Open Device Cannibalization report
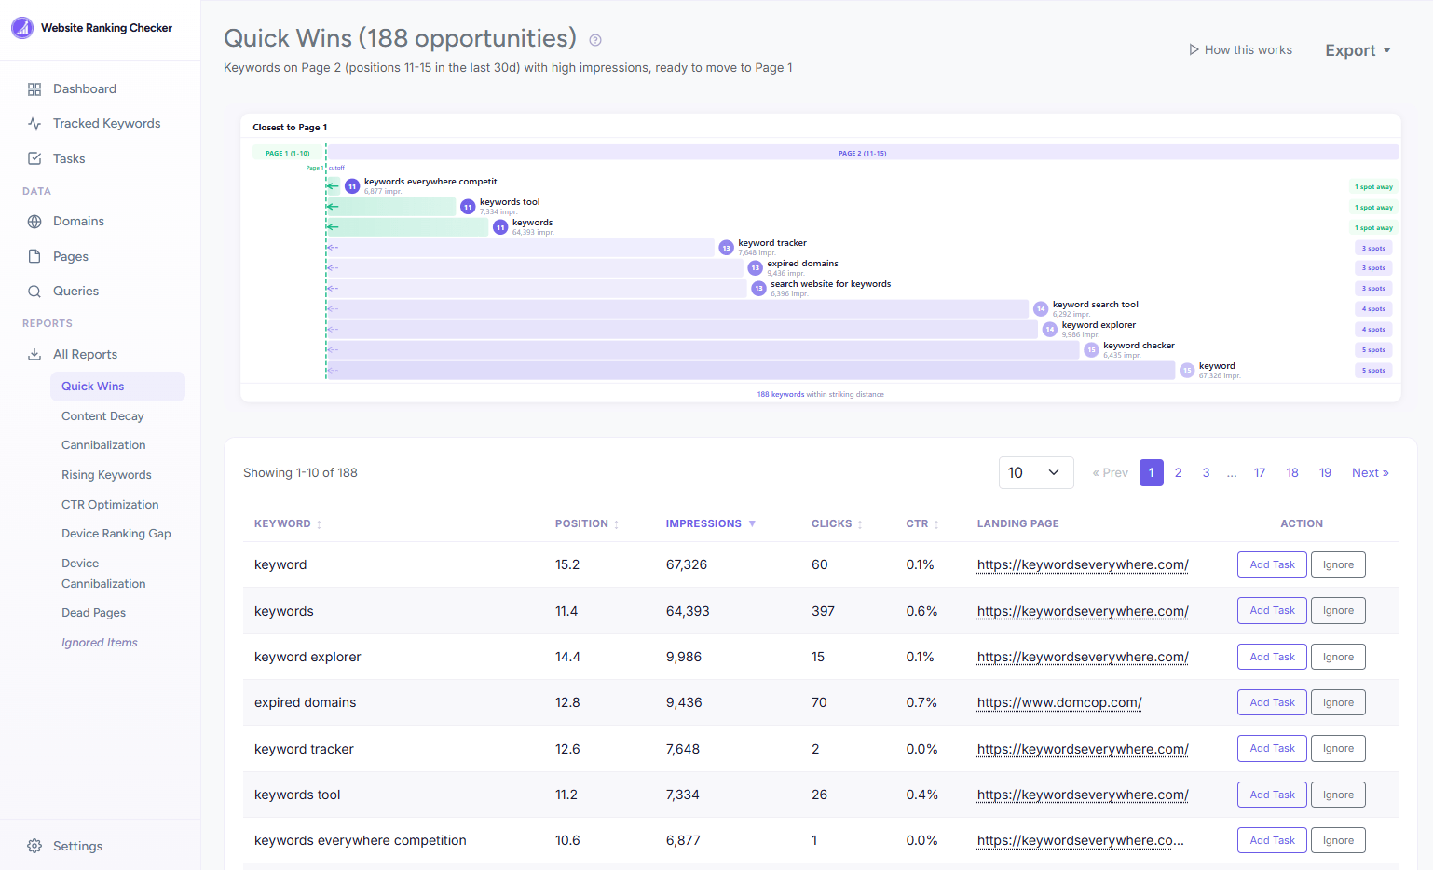The height and width of the screenshot is (870, 1433). [103, 574]
